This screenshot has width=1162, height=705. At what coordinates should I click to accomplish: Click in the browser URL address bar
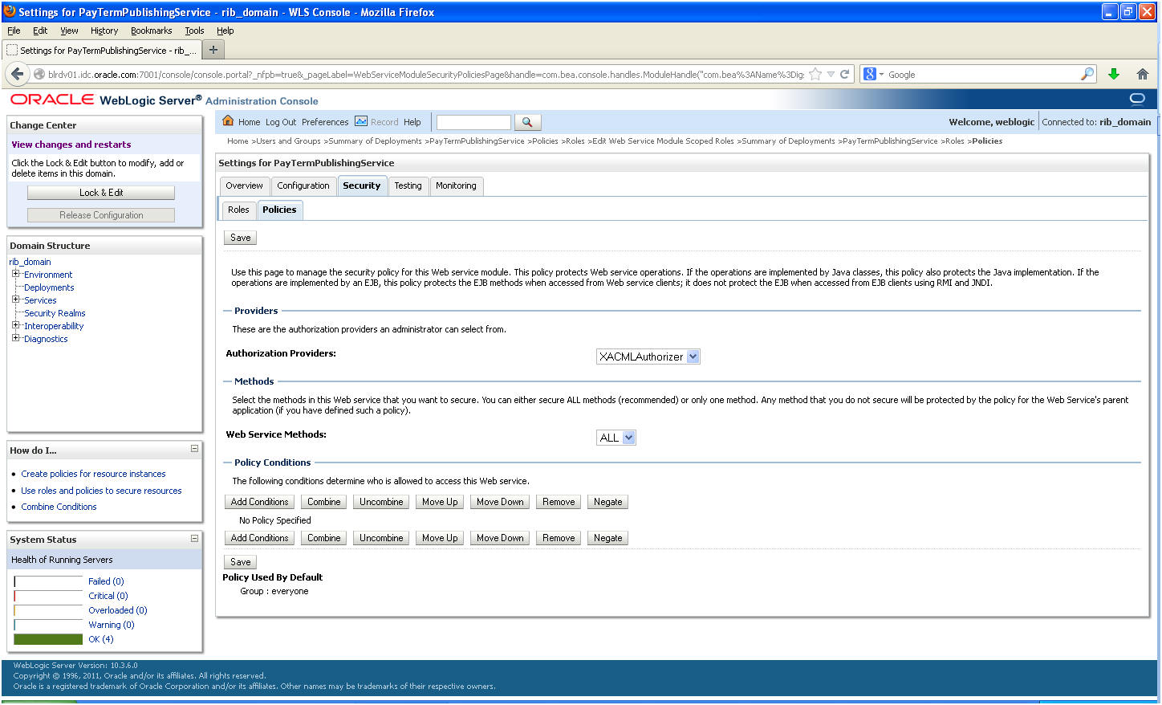(425, 74)
